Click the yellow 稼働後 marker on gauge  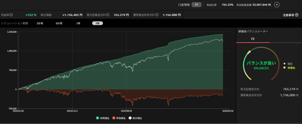(250, 52)
